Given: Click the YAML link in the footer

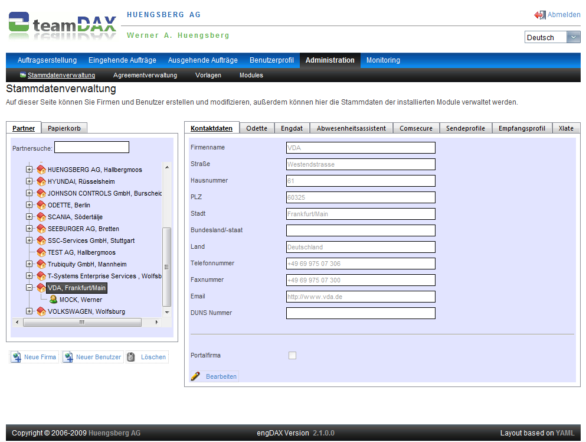Looking at the screenshot, I should [x=565, y=433].
